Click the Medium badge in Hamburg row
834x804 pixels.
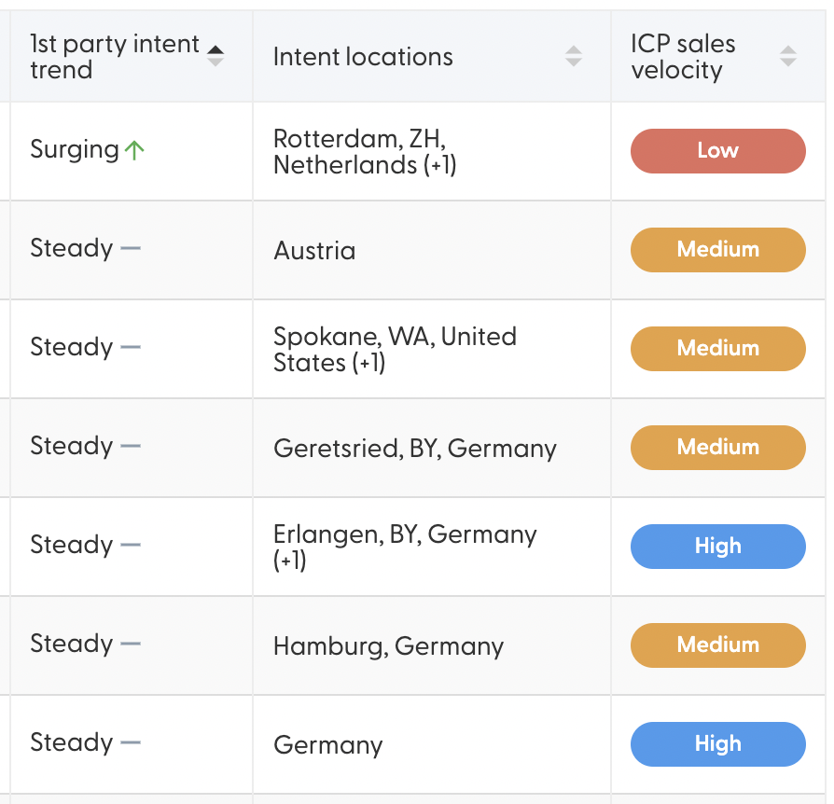[x=718, y=645]
